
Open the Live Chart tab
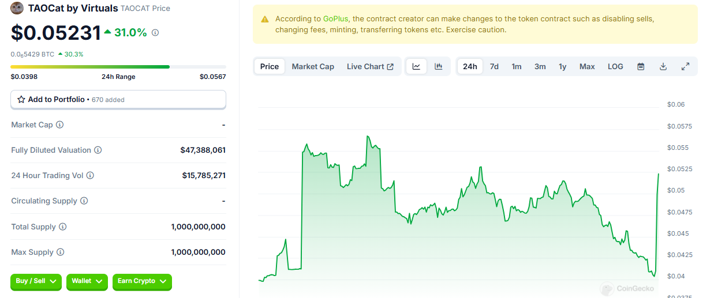click(370, 66)
